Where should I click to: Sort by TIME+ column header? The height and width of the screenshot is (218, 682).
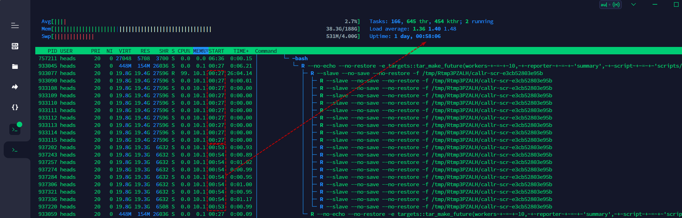241,51
